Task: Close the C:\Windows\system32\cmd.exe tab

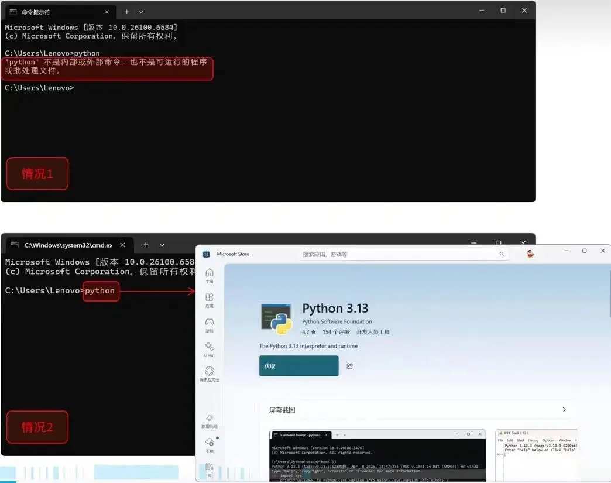Action: pyautogui.click(x=122, y=245)
